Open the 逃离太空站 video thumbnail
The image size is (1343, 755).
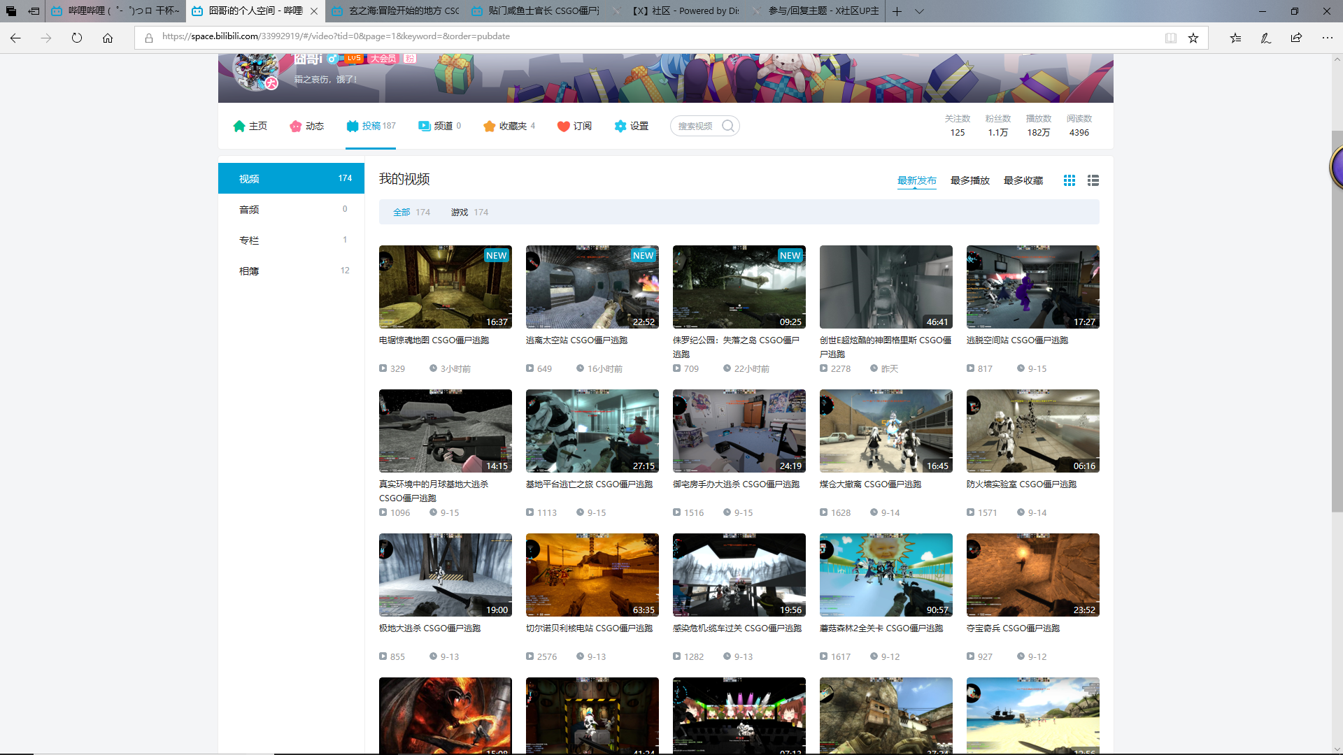click(592, 287)
